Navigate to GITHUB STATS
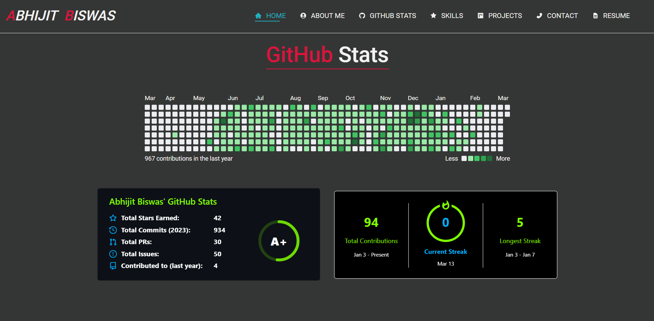Image resolution: width=654 pixels, height=321 pixels. pyautogui.click(x=393, y=16)
